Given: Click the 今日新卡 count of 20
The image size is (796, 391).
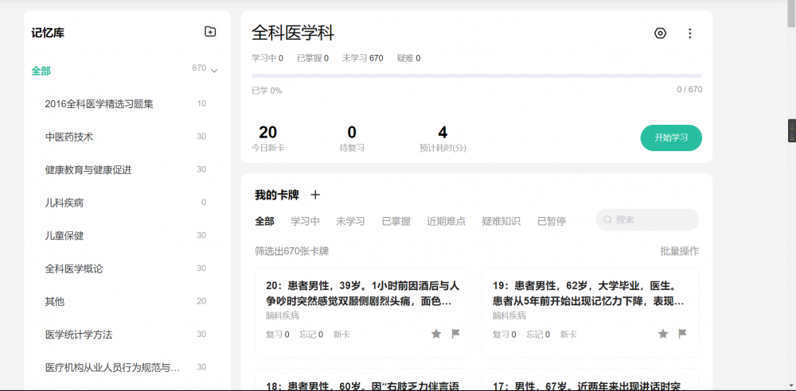Looking at the screenshot, I should click(267, 133).
